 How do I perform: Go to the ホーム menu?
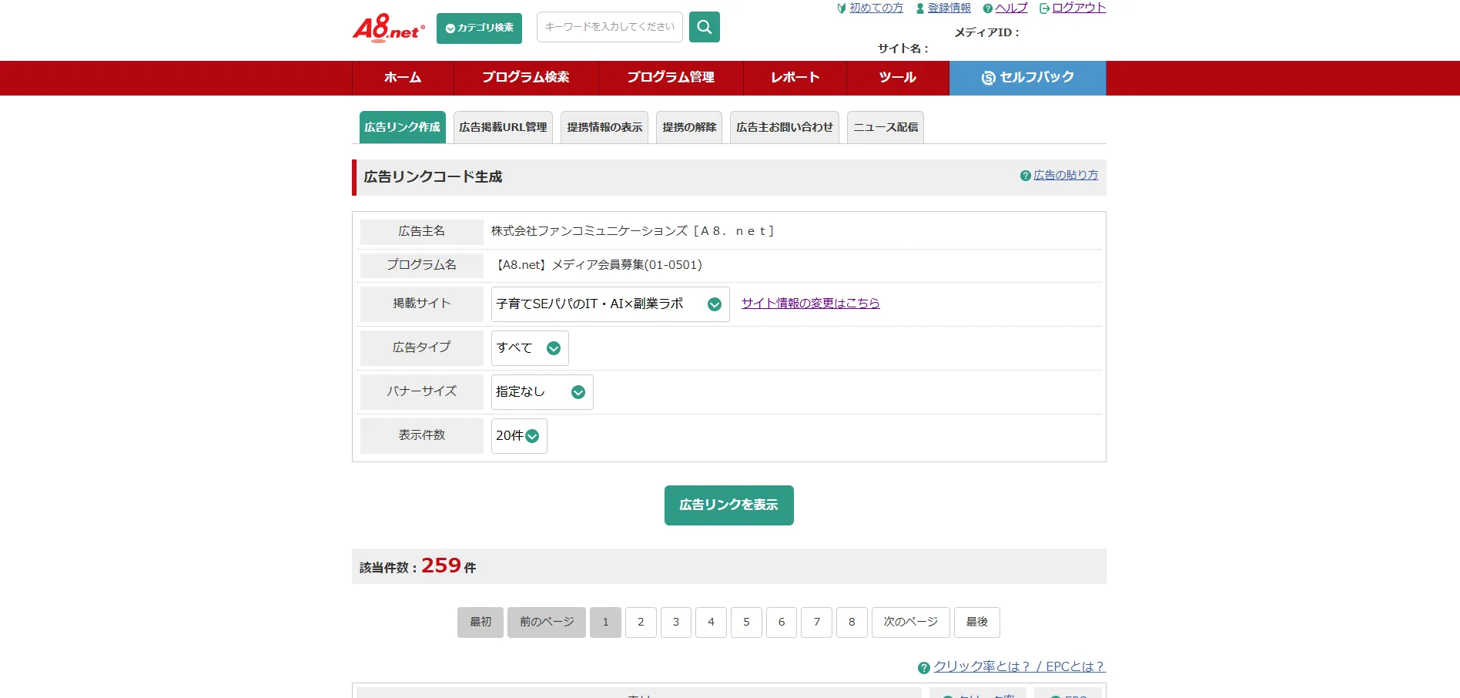(x=403, y=78)
